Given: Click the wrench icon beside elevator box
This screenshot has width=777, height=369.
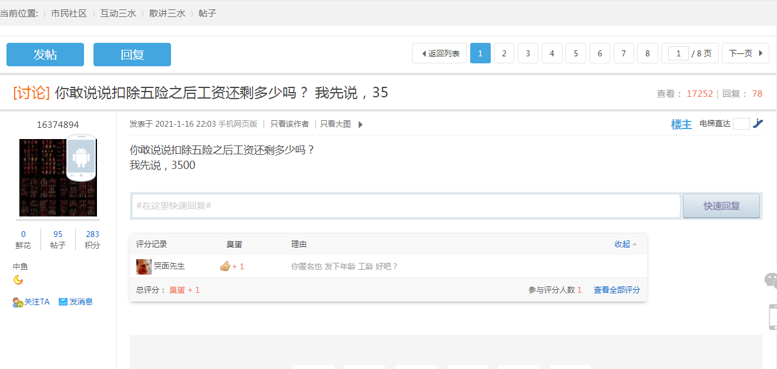Looking at the screenshot, I should coord(758,123).
